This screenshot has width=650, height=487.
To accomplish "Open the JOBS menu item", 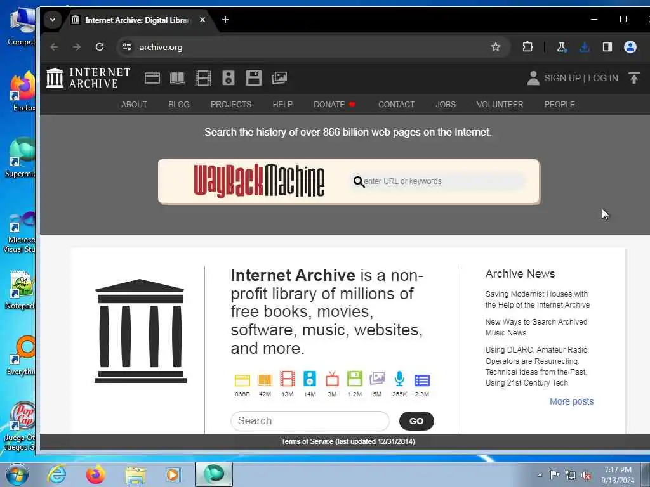I will coord(446,105).
